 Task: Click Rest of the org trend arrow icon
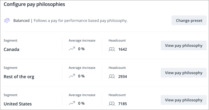[x=72, y=76]
